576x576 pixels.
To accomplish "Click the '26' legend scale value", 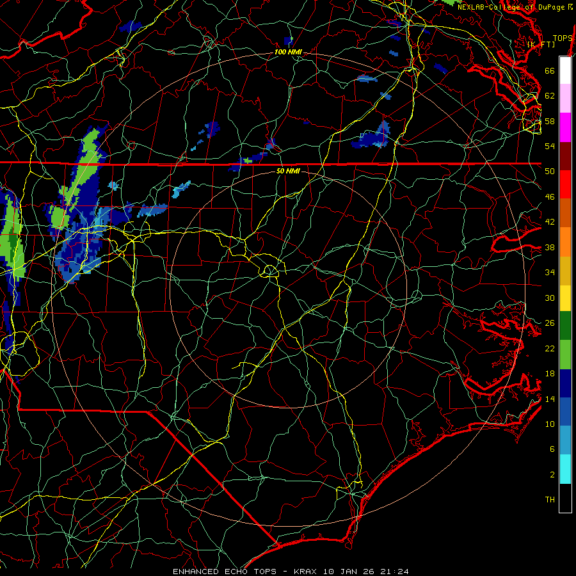I will 550,323.
